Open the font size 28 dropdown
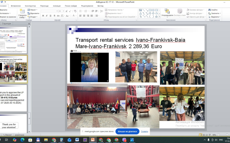This screenshot has width=230, height=143. pyautogui.click(x=63, y=11)
